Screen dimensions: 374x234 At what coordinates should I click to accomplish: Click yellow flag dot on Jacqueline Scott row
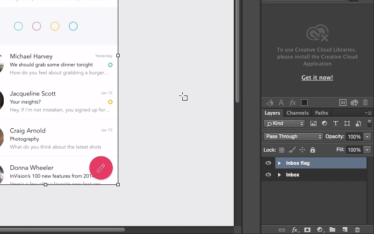[x=110, y=102]
